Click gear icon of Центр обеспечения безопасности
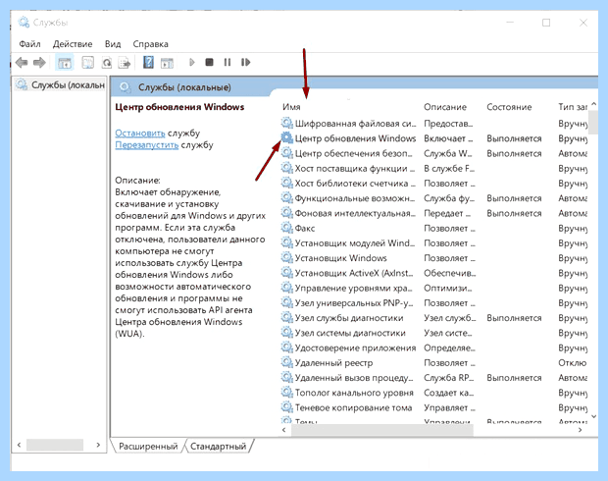The width and height of the screenshot is (608, 481). (x=287, y=153)
